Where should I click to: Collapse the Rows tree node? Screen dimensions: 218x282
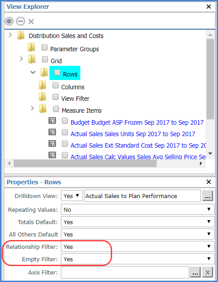pyautogui.click(x=33, y=72)
